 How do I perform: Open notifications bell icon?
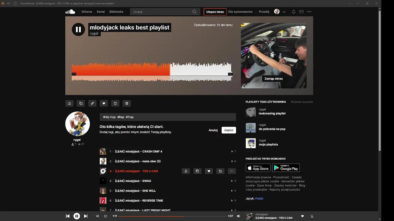[x=293, y=12]
